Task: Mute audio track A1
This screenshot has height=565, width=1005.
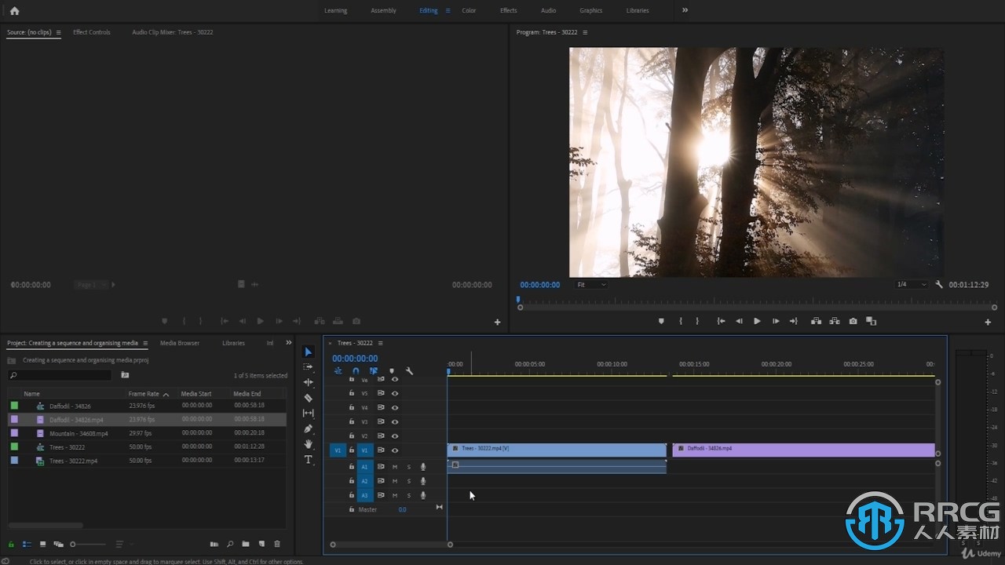Action: click(395, 467)
